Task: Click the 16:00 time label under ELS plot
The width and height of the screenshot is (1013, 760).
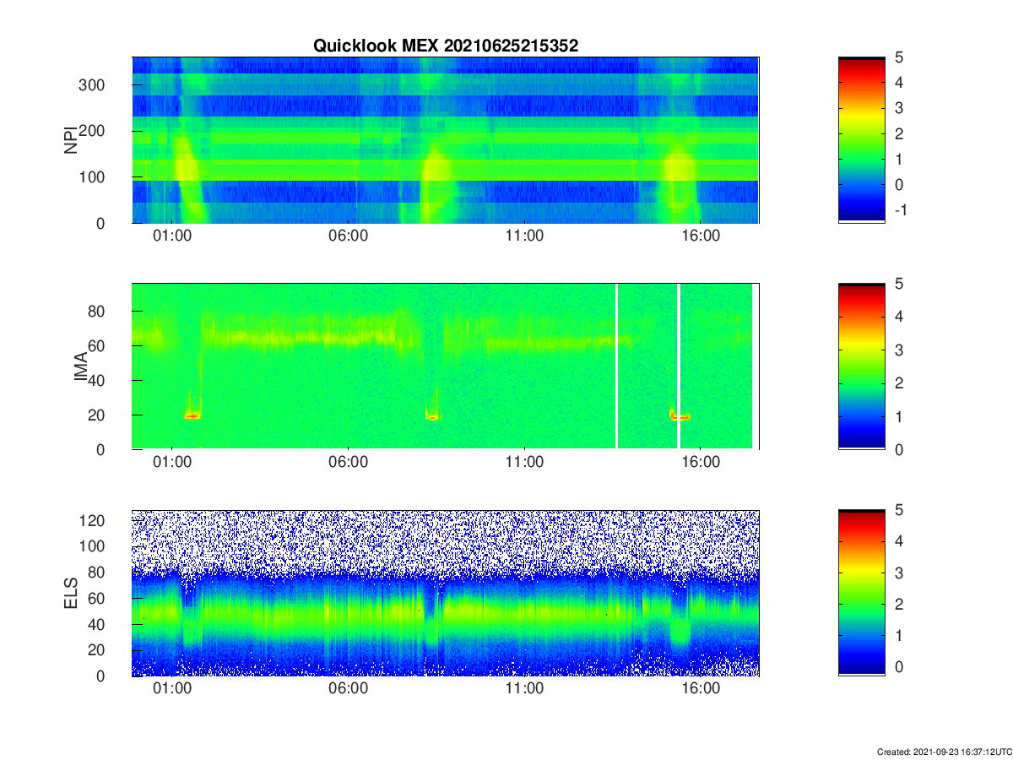Action: 701,690
